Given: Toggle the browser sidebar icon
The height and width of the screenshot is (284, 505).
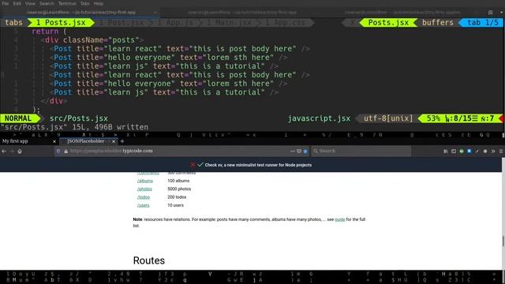Looking at the screenshot, I should point(454,151).
